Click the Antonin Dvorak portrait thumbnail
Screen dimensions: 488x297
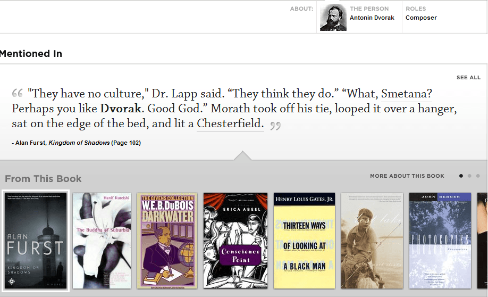point(333,18)
